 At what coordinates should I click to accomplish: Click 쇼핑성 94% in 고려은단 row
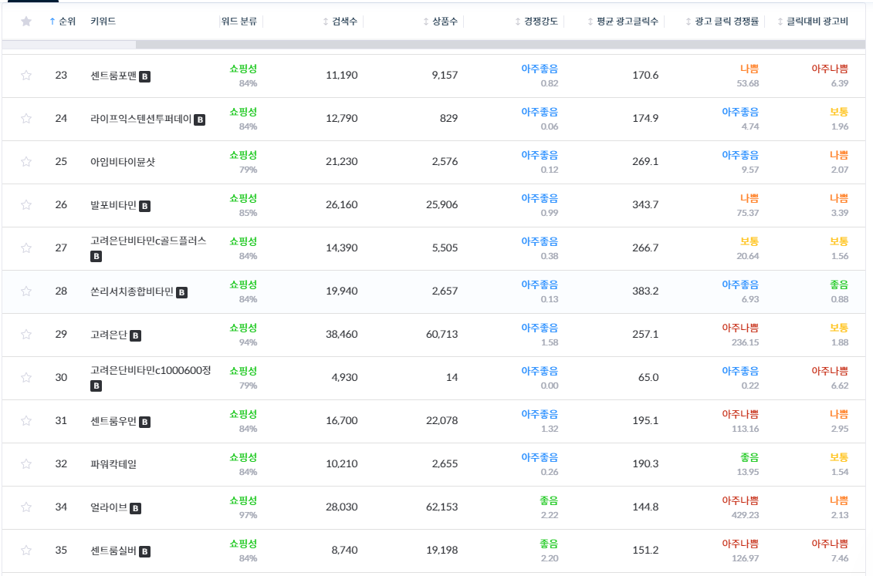[x=243, y=335]
